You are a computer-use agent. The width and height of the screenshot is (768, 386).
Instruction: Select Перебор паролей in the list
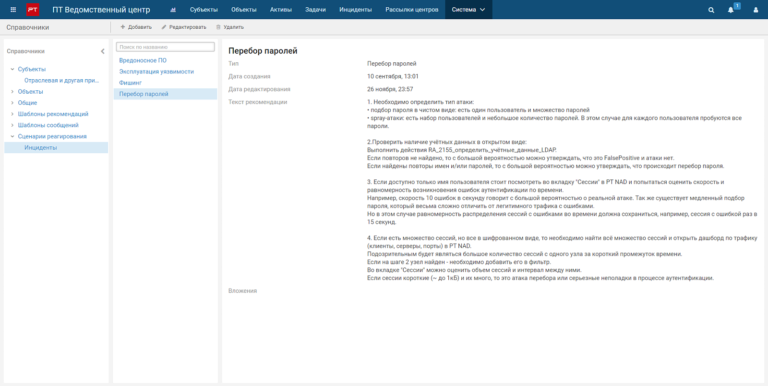[165, 94]
